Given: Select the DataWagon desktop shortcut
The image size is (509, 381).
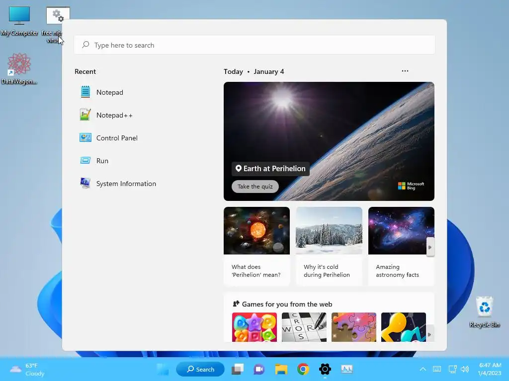Looking at the screenshot, I should pos(19,69).
